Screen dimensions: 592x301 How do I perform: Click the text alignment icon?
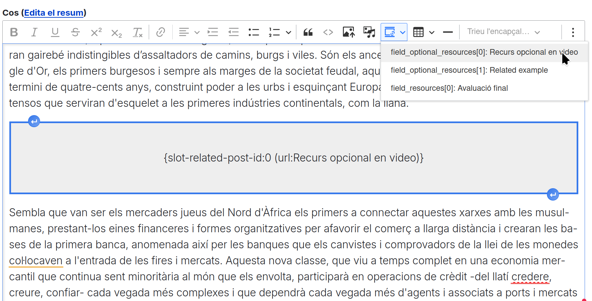click(x=184, y=32)
